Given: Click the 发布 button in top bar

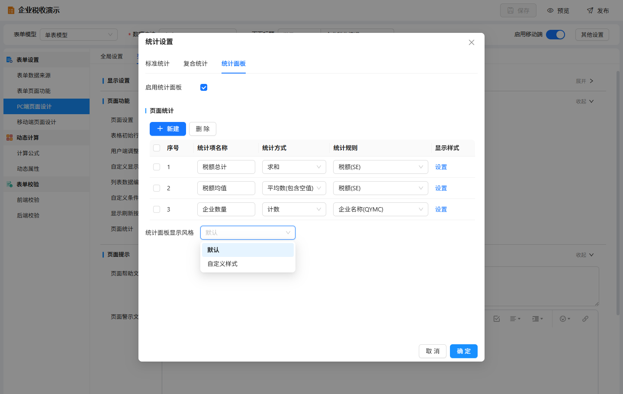Looking at the screenshot, I should click(598, 10).
